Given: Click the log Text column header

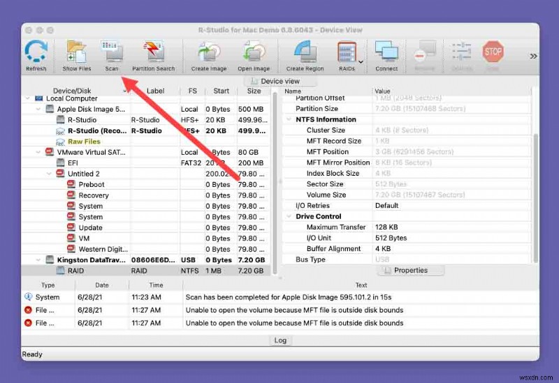Looking at the screenshot, I should click(361, 285).
